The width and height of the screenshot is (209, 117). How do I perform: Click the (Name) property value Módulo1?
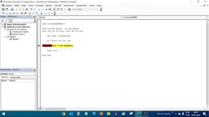click(x=22, y=81)
